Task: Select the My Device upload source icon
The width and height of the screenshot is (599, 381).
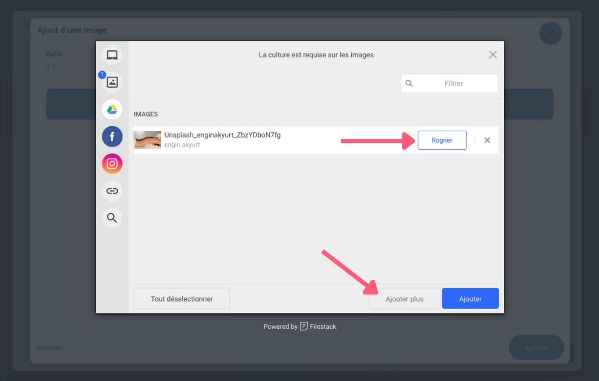Action: (x=112, y=55)
